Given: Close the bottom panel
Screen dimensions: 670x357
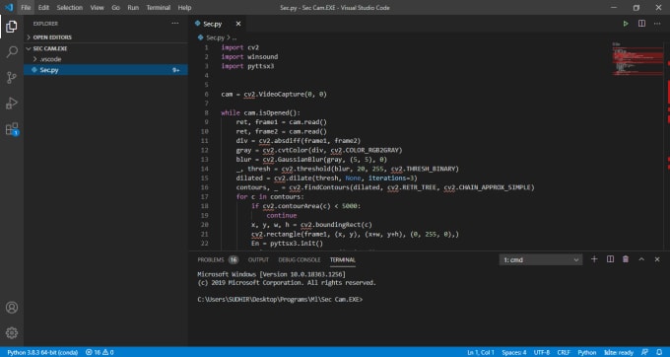Looking at the screenshot, I should pyautogui.click(x=657, y=259).
